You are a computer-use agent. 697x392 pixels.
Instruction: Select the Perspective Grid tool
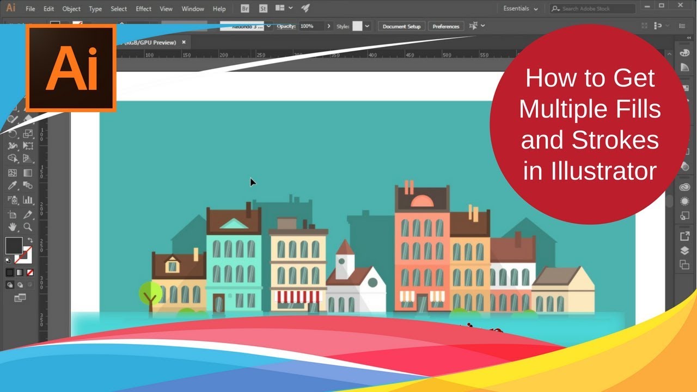coord(28,159)
